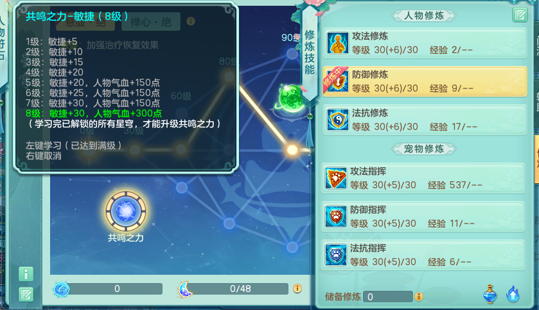Open the 攻法指挥 pet paw icon

click(335, 178)
